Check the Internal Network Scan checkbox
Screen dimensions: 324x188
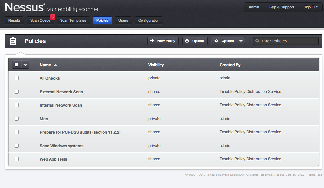point(17,105)
